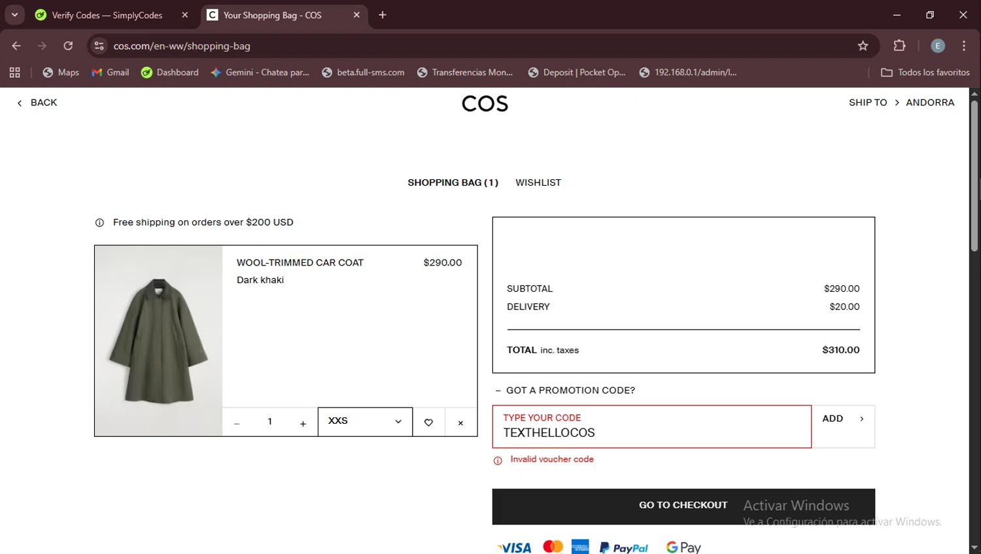Select the Shopping Bag (1) tab
981x554 pixels.
coord(453,182)
